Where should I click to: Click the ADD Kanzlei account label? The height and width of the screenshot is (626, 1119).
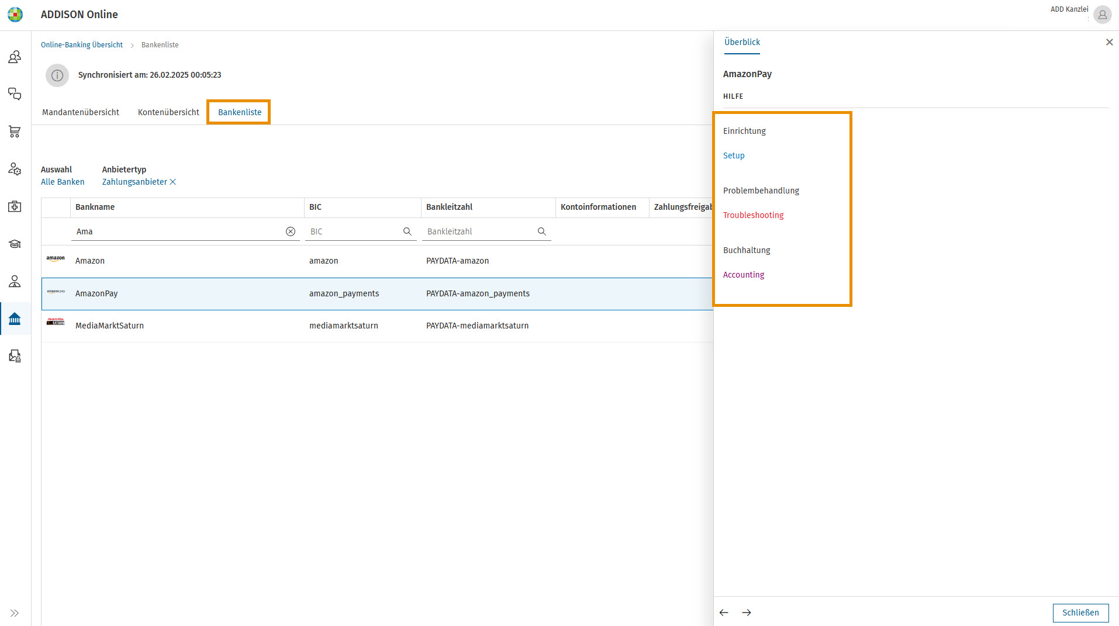tap(1069, 9)
